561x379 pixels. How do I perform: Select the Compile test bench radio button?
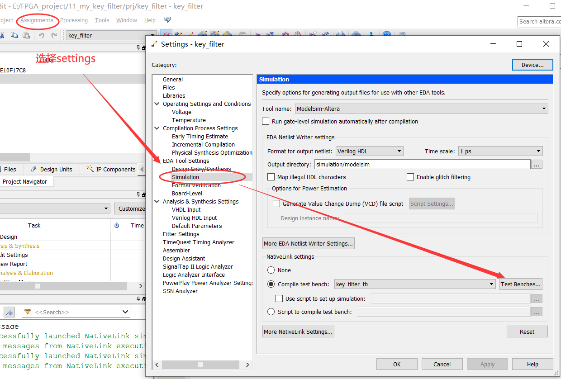[271, 284]
